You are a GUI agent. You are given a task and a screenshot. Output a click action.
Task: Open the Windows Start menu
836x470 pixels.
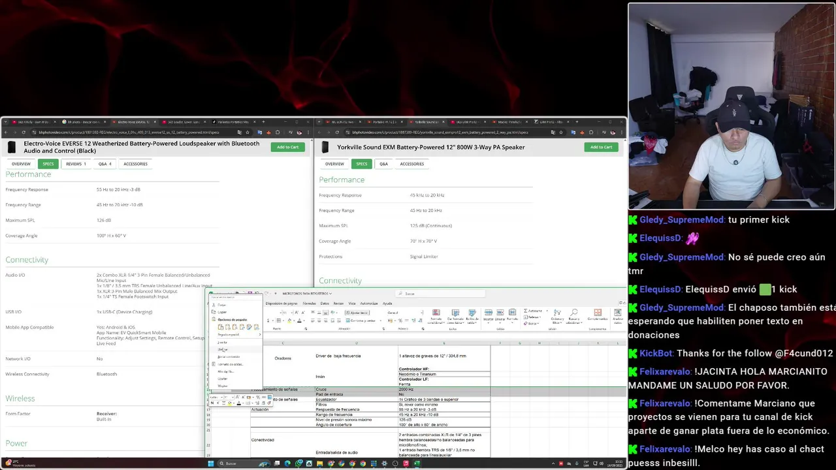click(210, 463)
